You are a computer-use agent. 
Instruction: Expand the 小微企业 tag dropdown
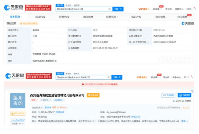pos(46,100)
